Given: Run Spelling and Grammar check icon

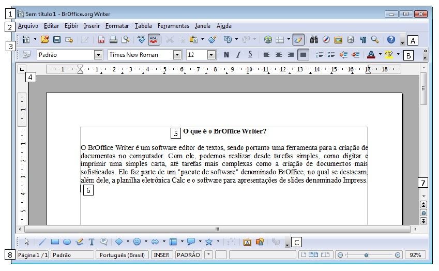Looking at the screenshot, I should click(x=141, y=39).
